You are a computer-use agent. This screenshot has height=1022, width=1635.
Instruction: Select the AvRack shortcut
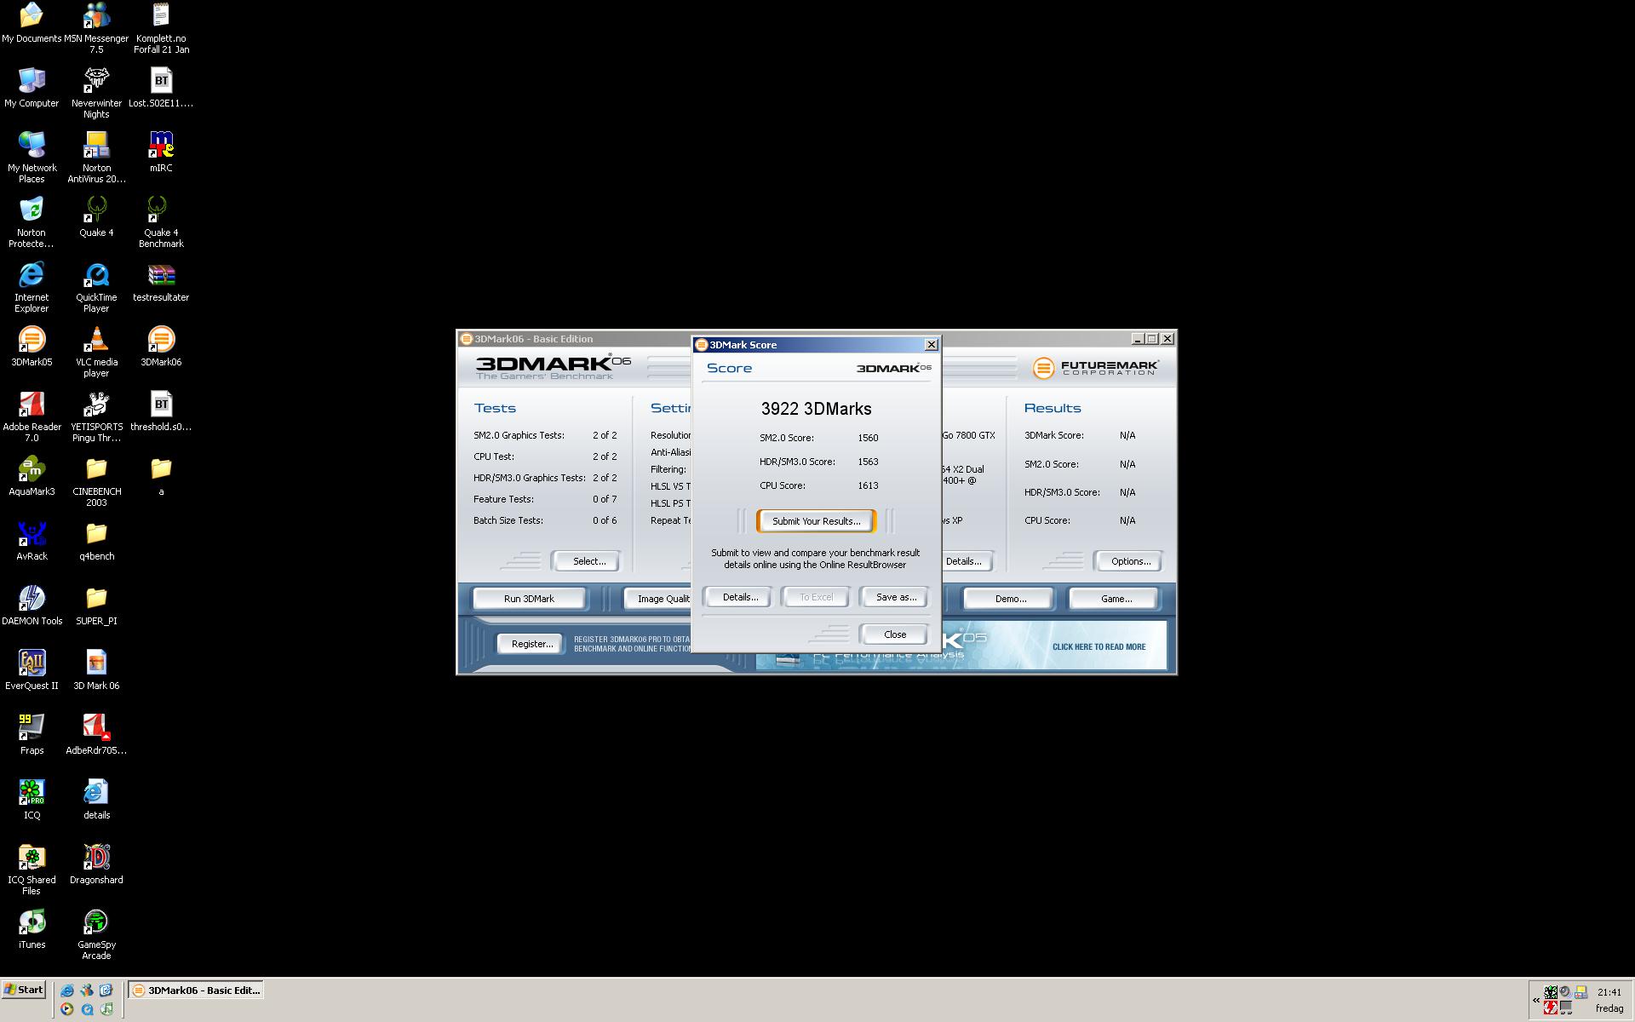pyautogui.click(x=32, y=541)
